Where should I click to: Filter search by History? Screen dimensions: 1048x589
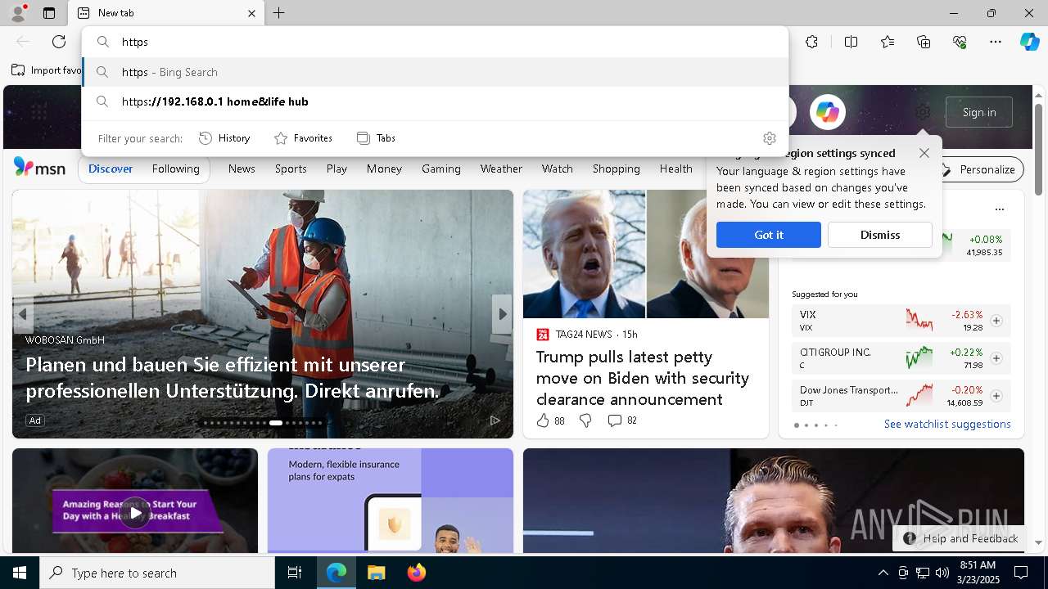225,138
